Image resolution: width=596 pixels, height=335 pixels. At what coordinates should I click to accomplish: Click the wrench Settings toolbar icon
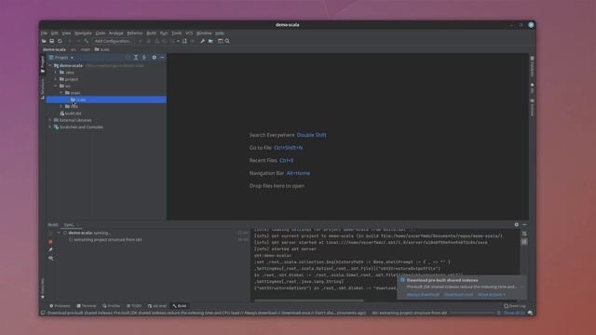[203, 41]
